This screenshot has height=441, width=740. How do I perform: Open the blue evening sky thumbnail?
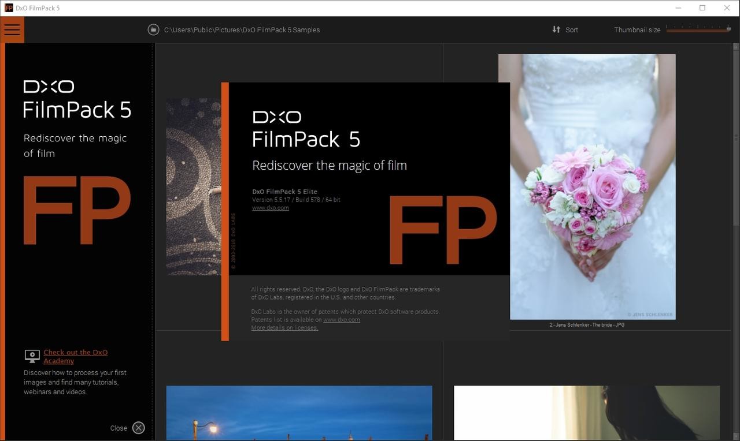299,413
